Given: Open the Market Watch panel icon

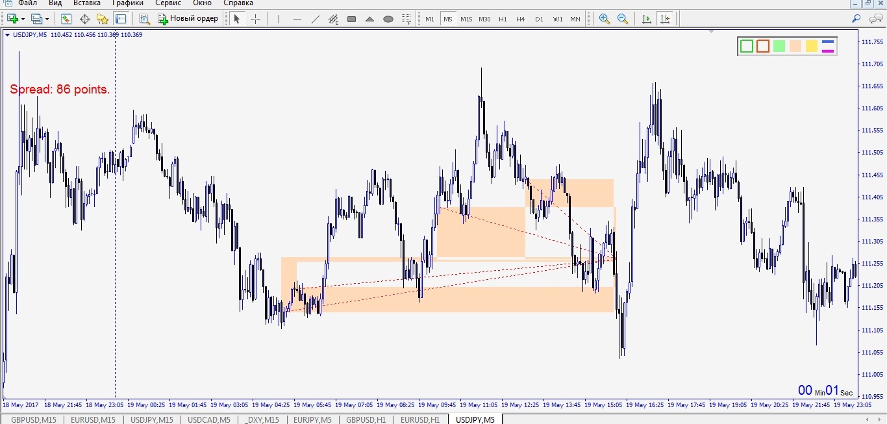Looking at the screenshot, I should (x=66, y=19).
